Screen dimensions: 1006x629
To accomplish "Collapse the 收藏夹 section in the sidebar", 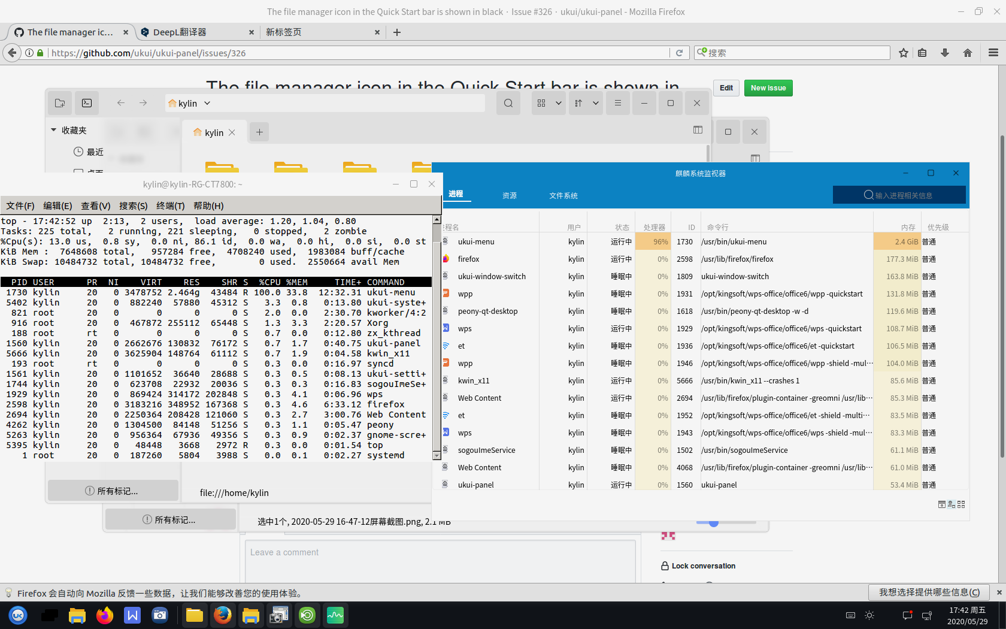I will (53, 129).
